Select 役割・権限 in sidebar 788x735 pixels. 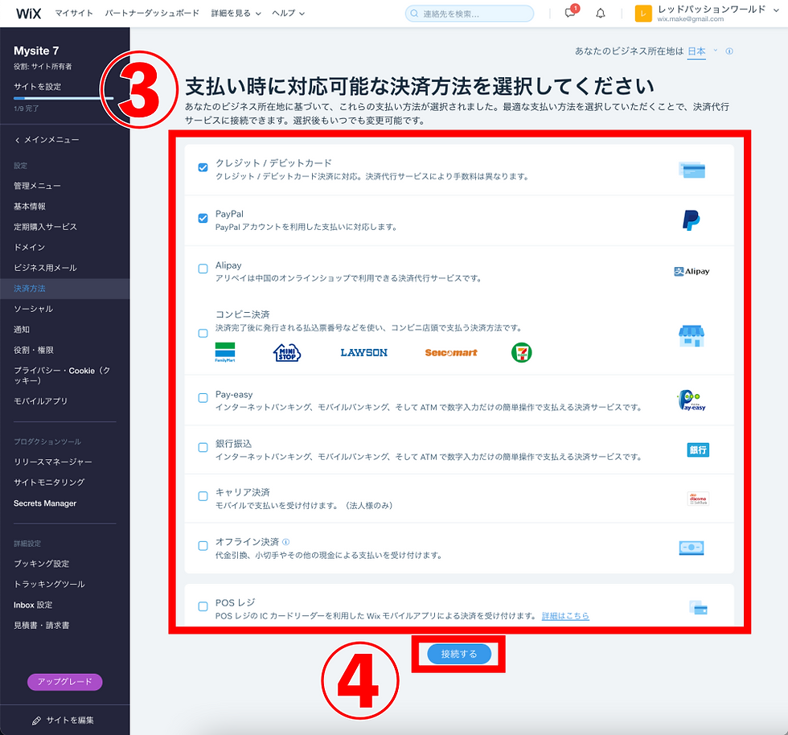tap(34, 351)
